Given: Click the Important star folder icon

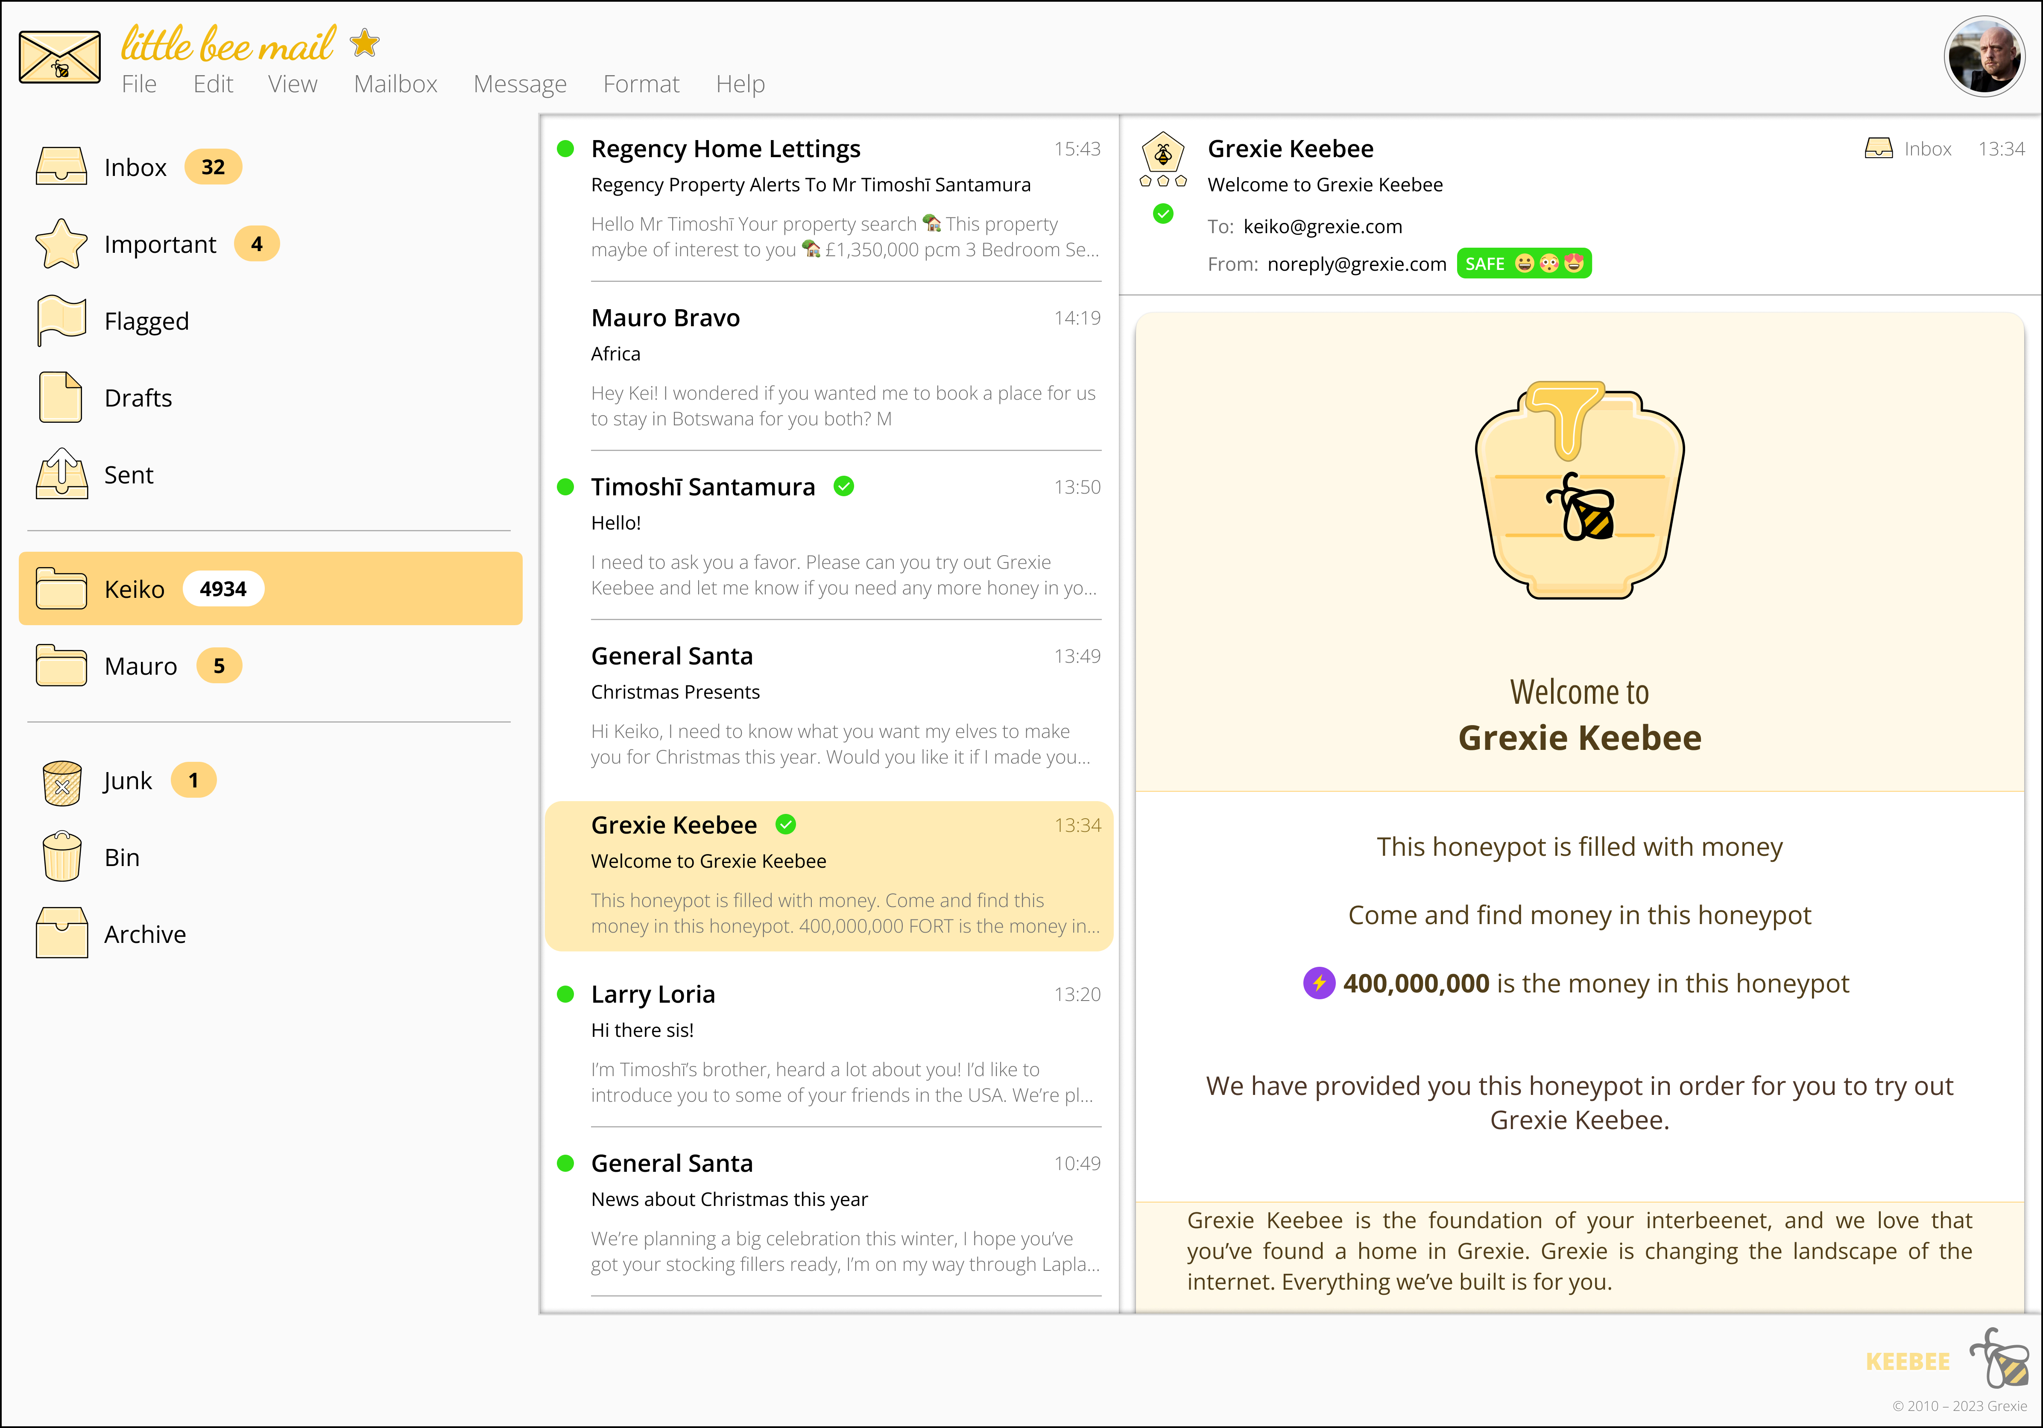Looking at the screenshot, I should (x=61, y=244).
